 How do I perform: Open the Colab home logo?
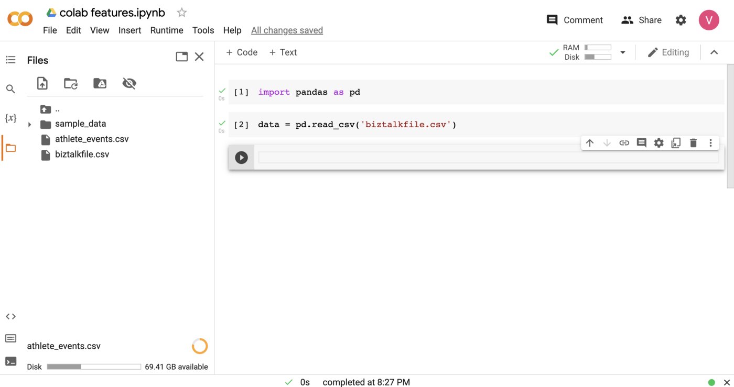tap(20, 20)
